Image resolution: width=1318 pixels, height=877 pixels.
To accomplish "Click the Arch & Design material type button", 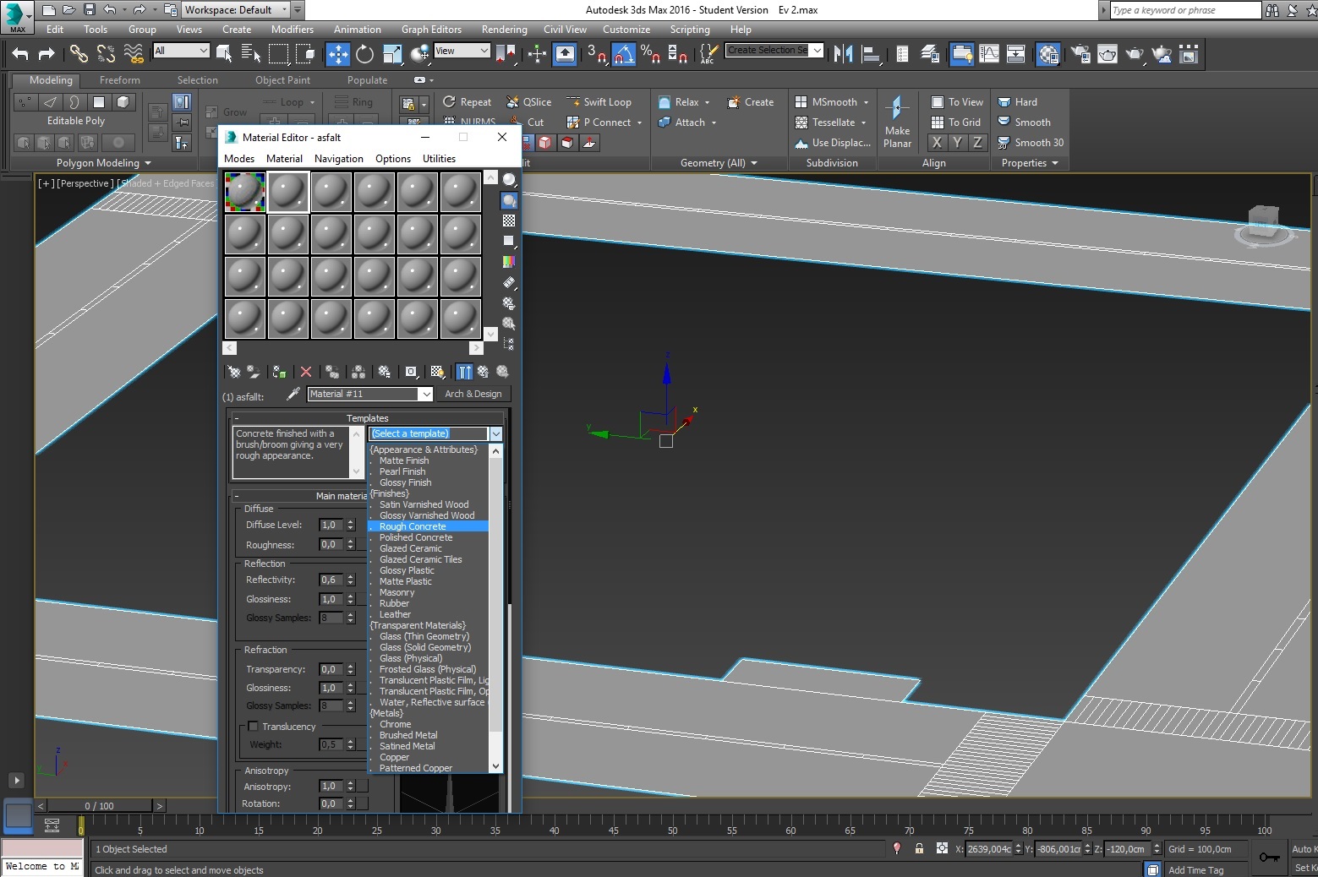I will tap(473, 394).
